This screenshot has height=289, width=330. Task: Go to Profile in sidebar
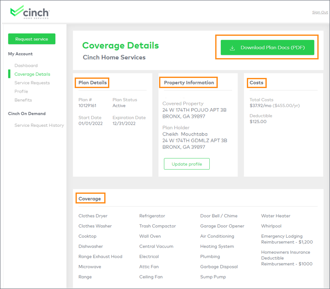[21, 91]
